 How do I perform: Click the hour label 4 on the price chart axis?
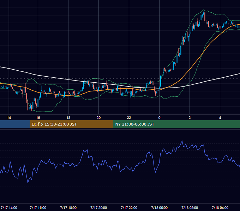pyautogui.click(x=220, y=118)
